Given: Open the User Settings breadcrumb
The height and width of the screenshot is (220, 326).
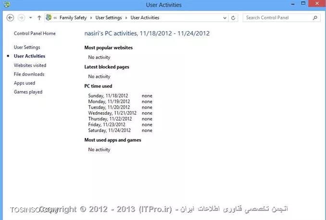Looking at the screenshot, I should pos(109,18).
